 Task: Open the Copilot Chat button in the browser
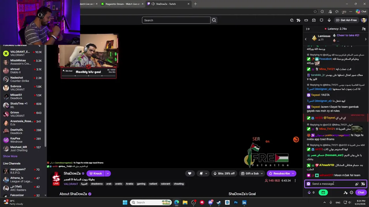click(361, 11)
